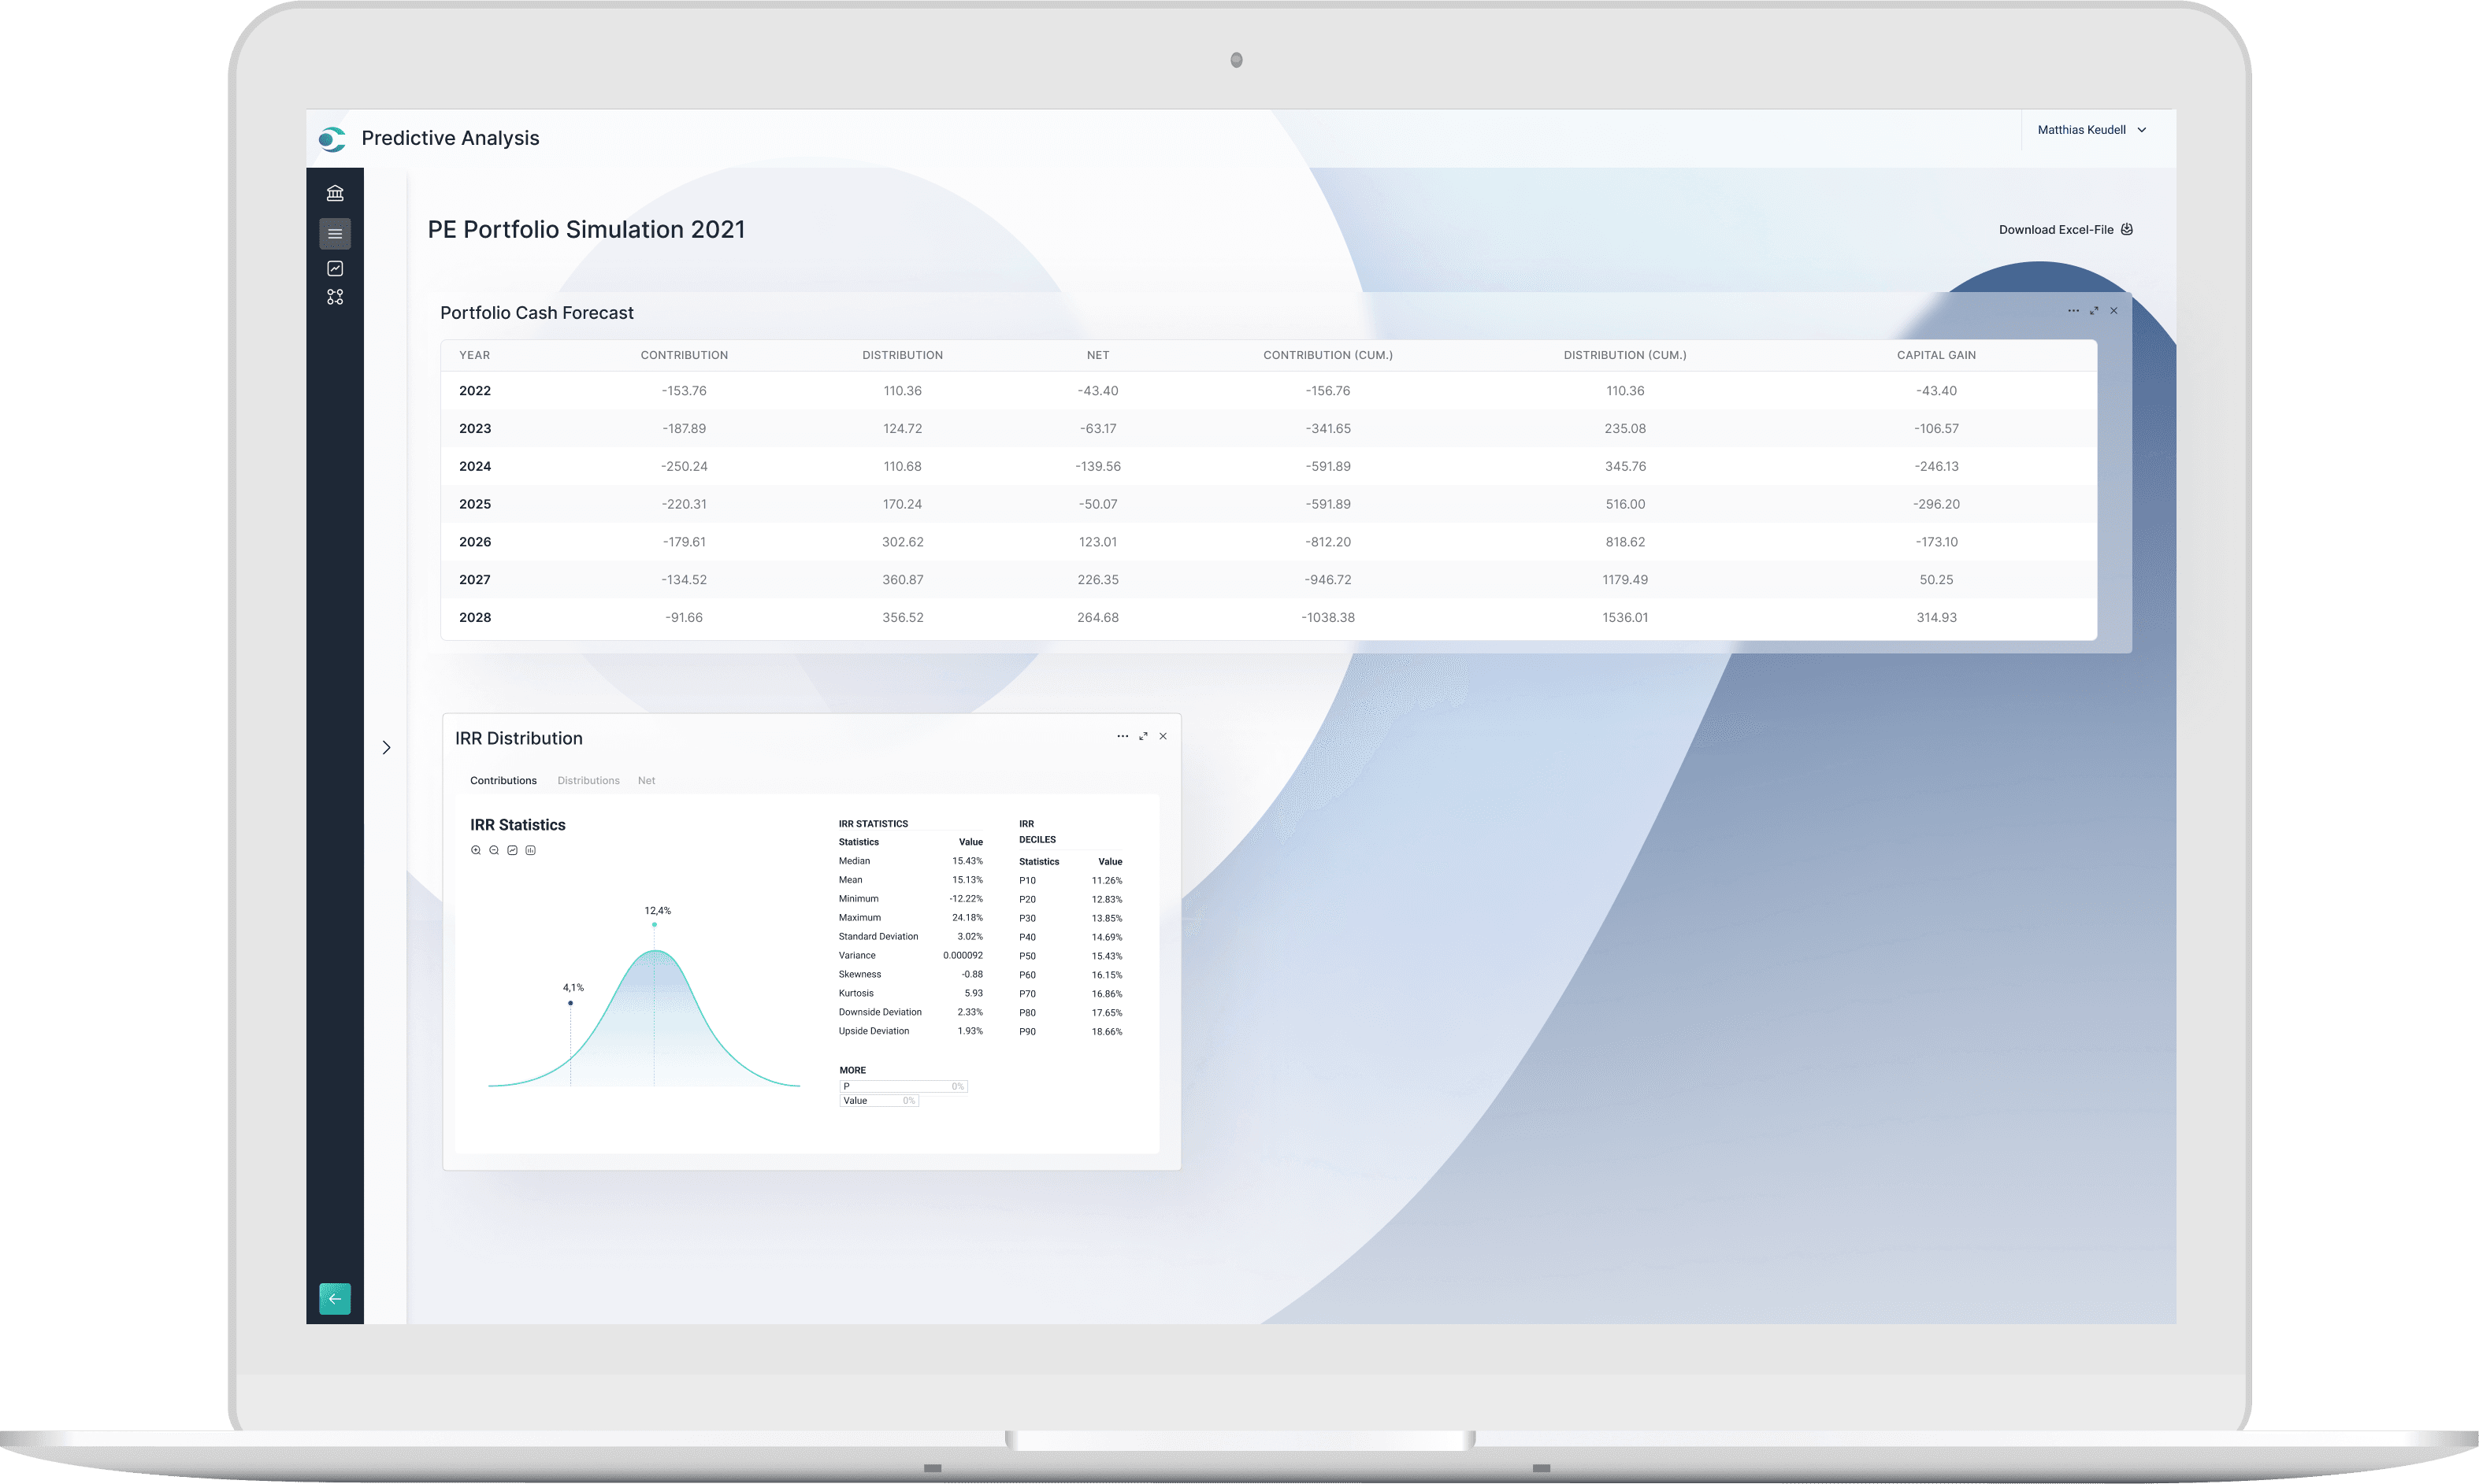This screenshot has height=1484, width=2479.
Task: Switch to the Distributions tab
Action: click(588, 781)
